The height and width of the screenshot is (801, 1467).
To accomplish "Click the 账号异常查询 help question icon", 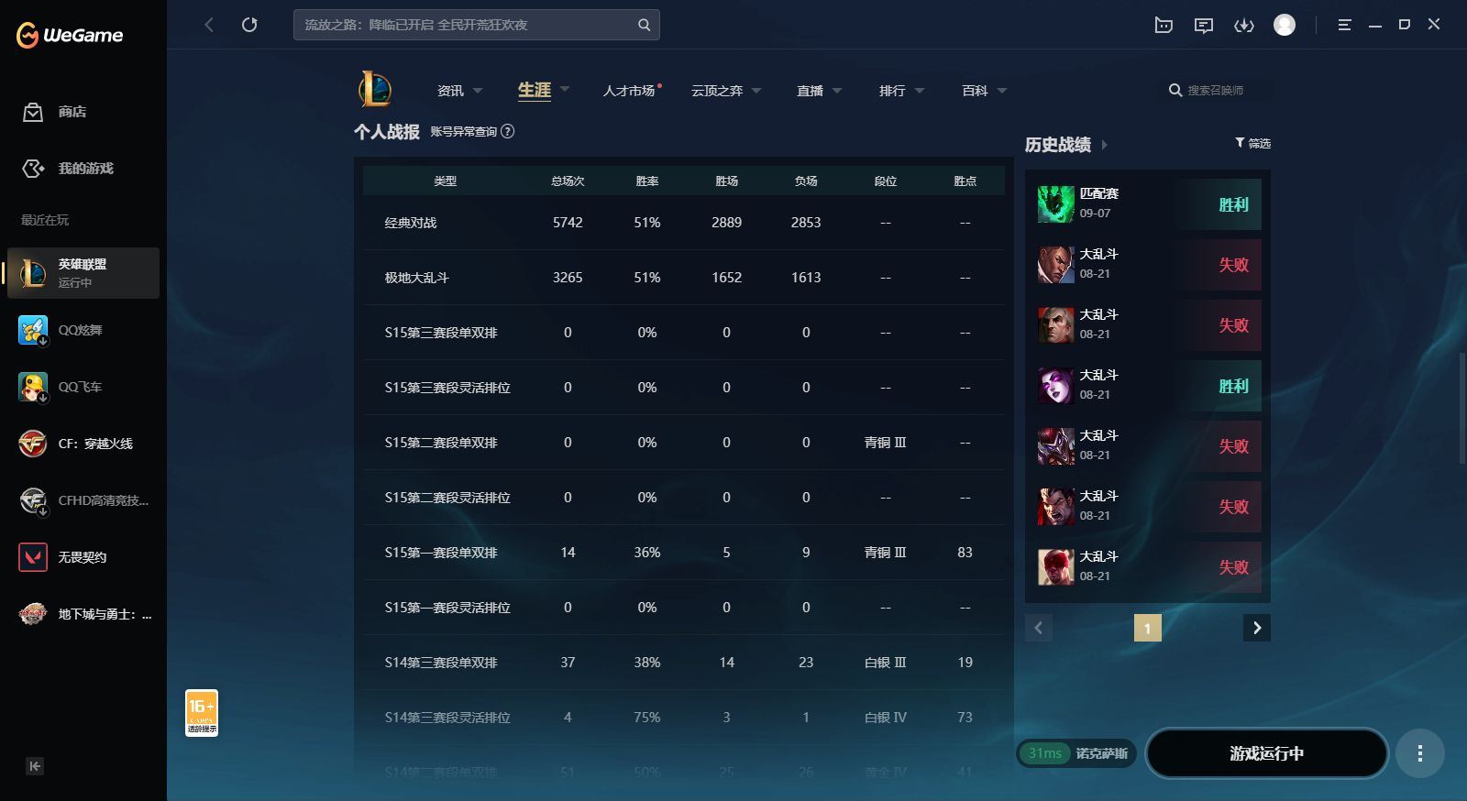I will [508, 131].
